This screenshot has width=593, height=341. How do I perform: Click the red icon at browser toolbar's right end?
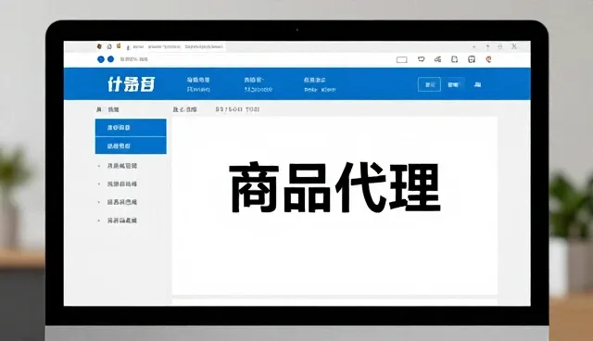click(488, 59)
